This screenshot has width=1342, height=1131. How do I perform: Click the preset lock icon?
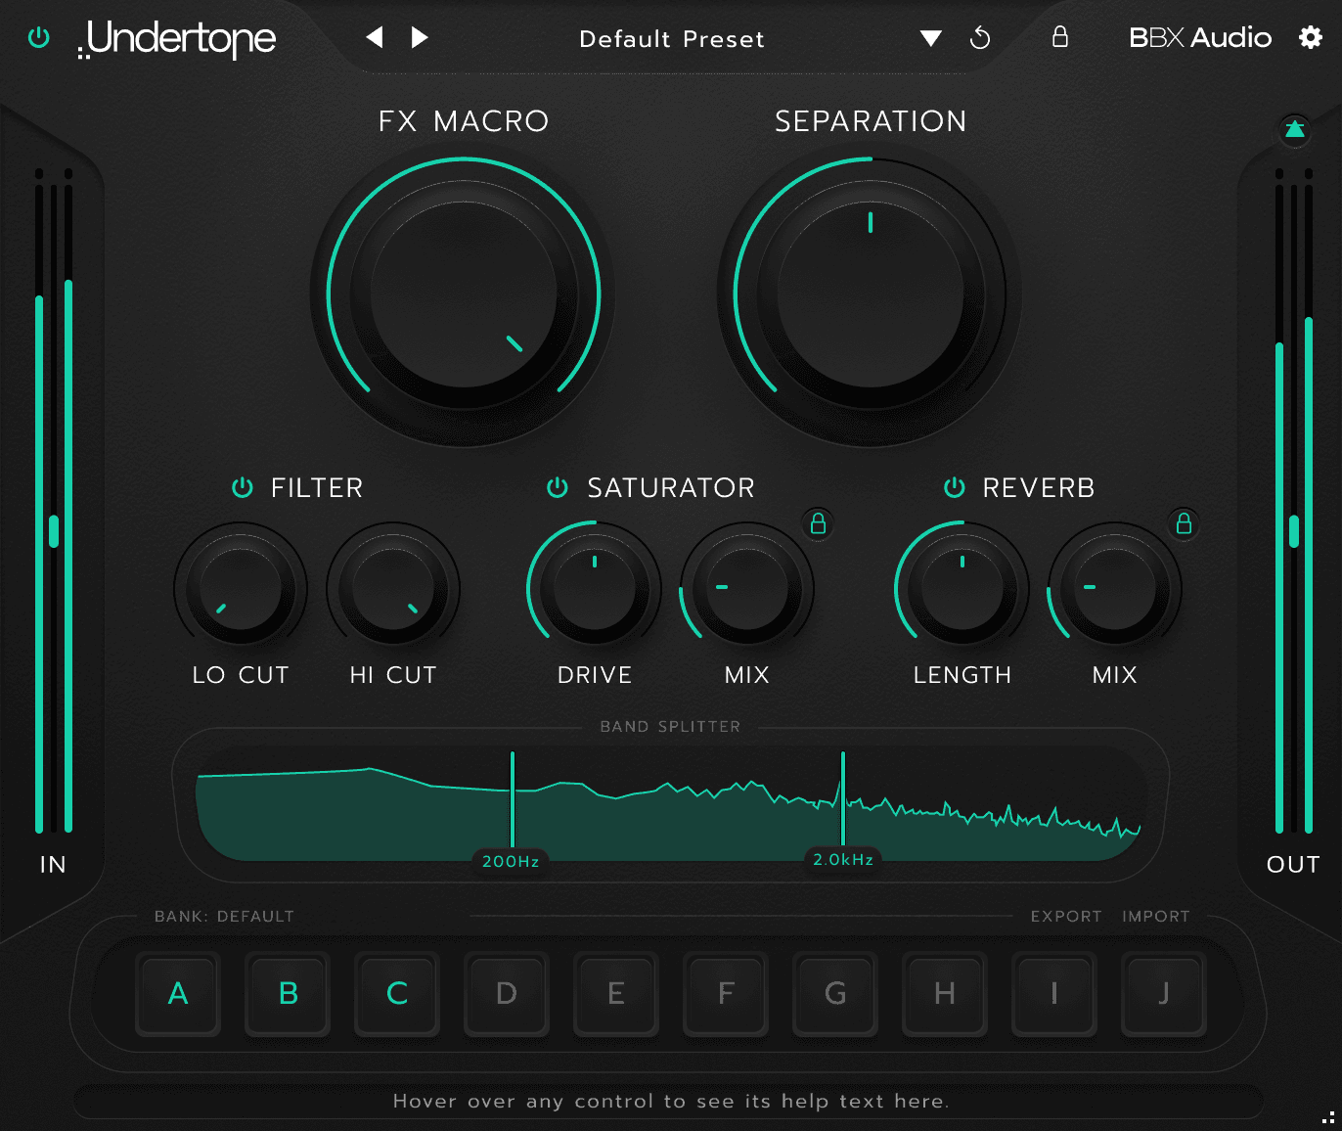coord(1059,38)
